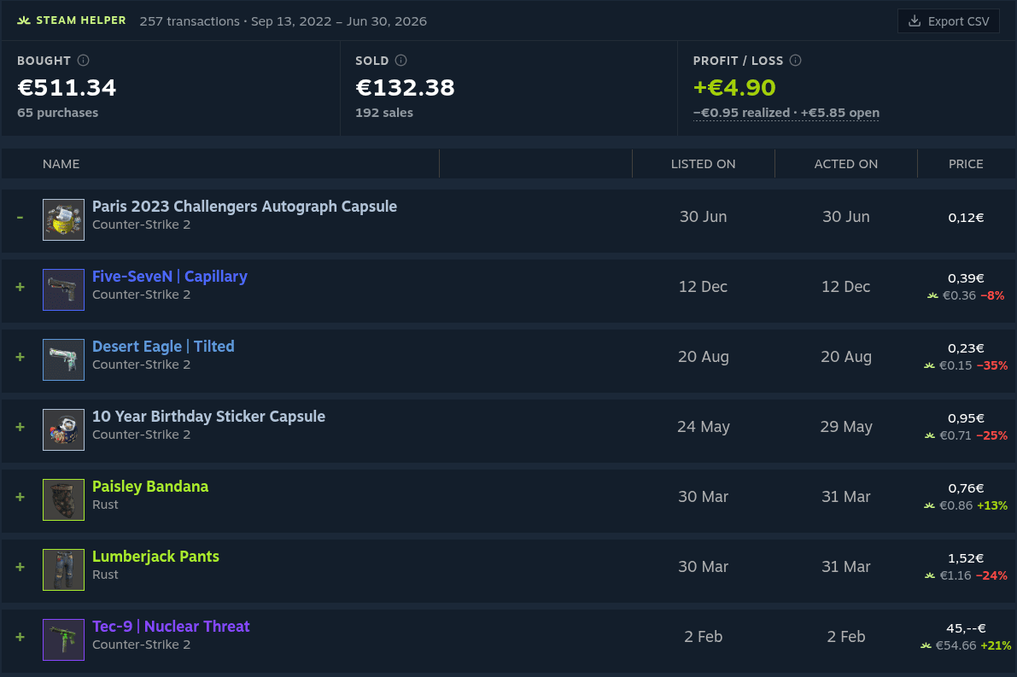The width and height of the screenshot is (1017, 677).
Task: Open the 10 Year Birthday Sticker Capsule thumbnail
Action: tap(63, 430)
